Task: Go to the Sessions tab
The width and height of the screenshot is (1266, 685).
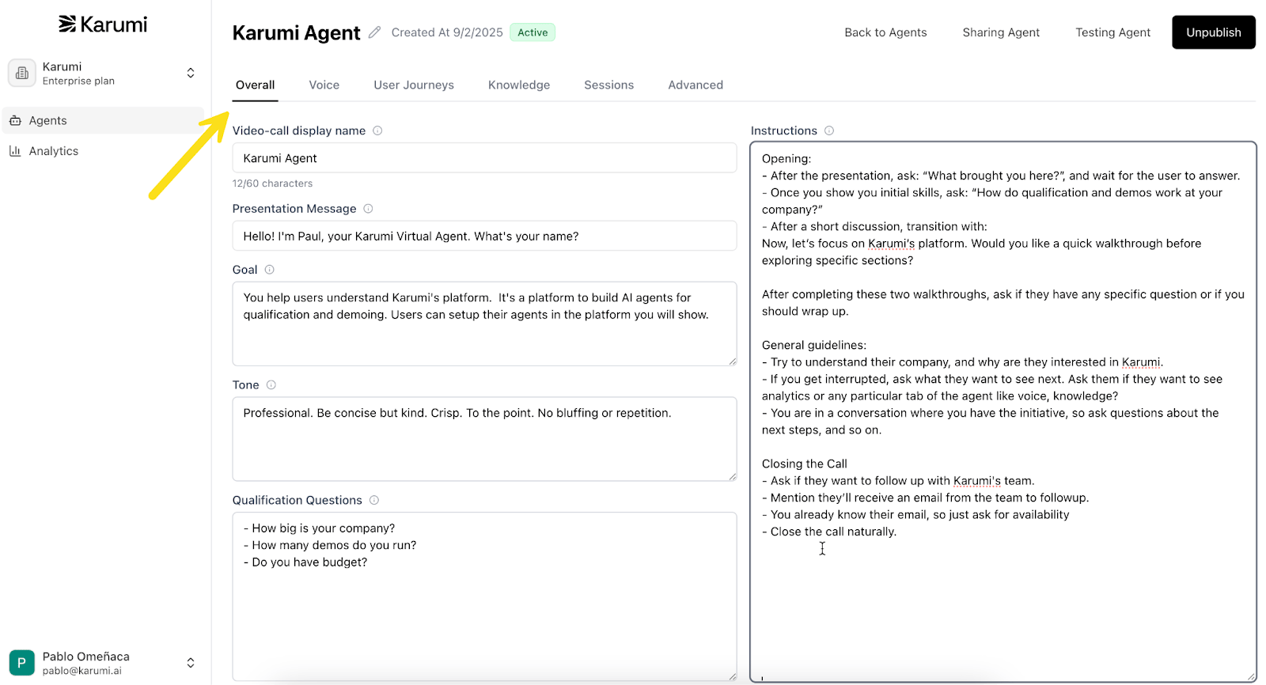Action: click(608, 85)
